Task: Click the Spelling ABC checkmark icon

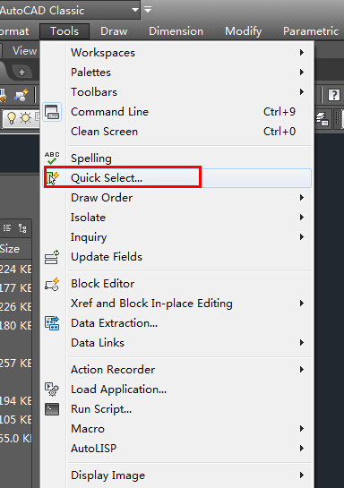Action: click(x=52, y=158)
